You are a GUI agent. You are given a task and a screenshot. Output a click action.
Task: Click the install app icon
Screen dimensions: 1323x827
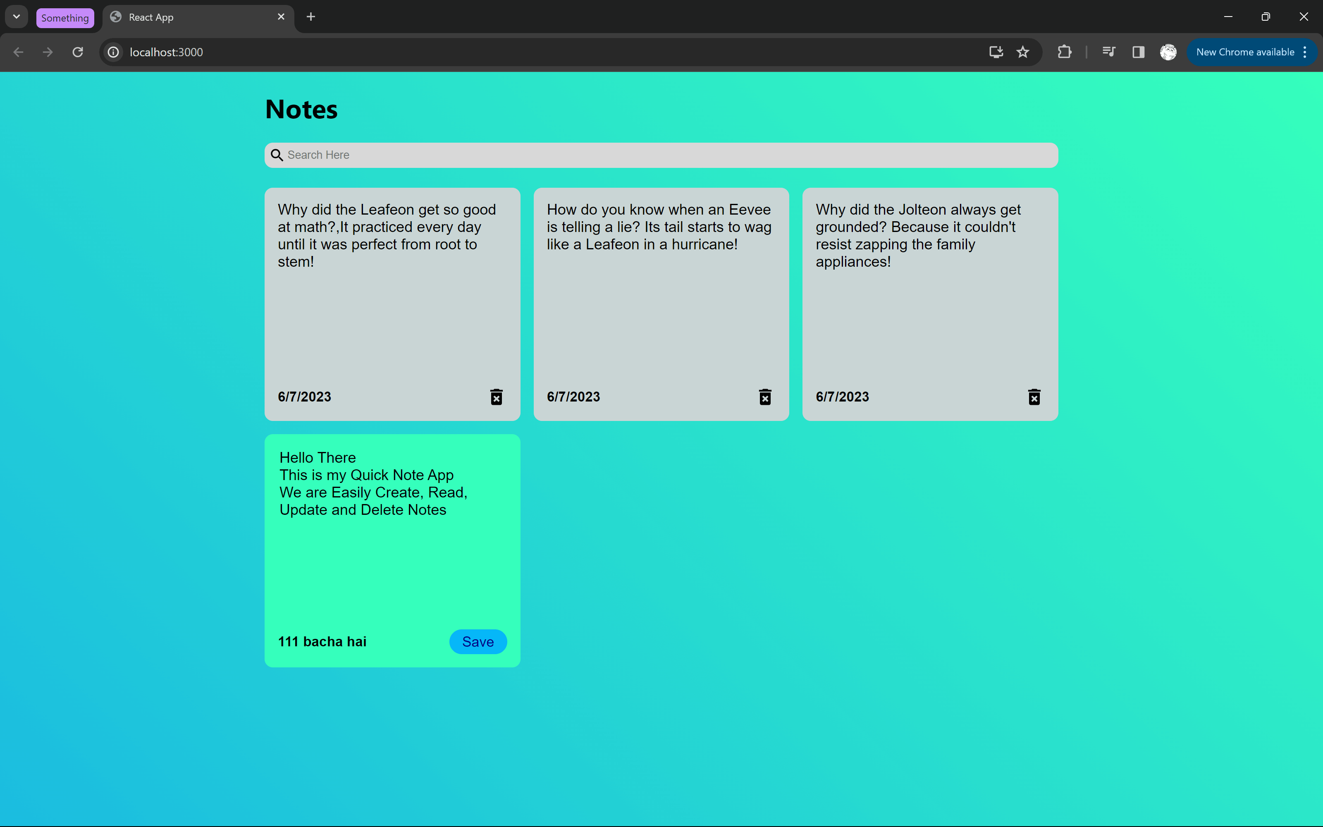coord(996,52)
